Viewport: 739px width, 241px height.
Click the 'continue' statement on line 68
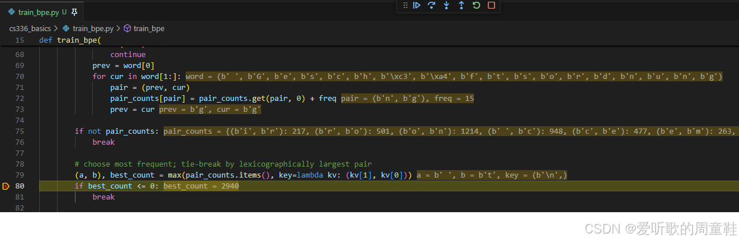(128, 55)
